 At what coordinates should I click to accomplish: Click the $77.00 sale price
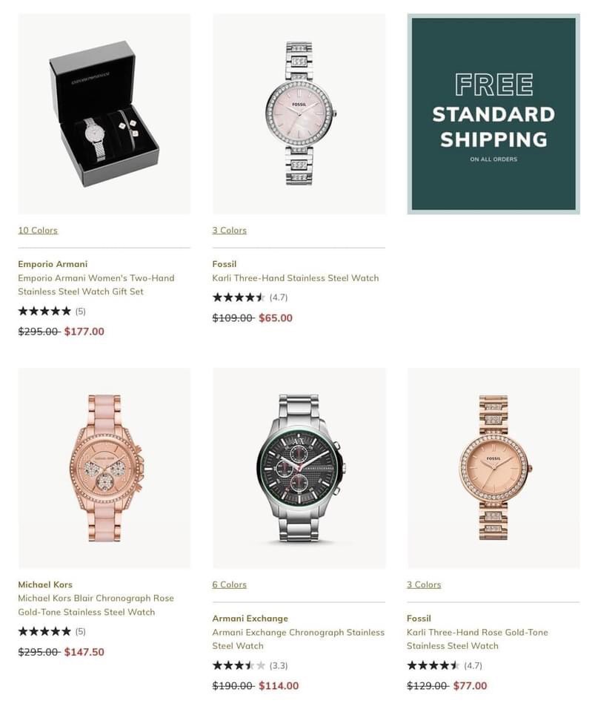[470, 686]
